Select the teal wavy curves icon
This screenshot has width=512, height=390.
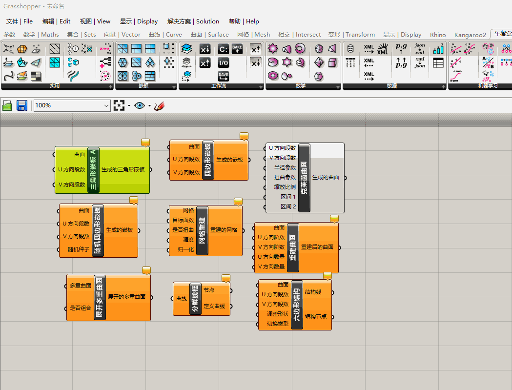coord(73,76)
